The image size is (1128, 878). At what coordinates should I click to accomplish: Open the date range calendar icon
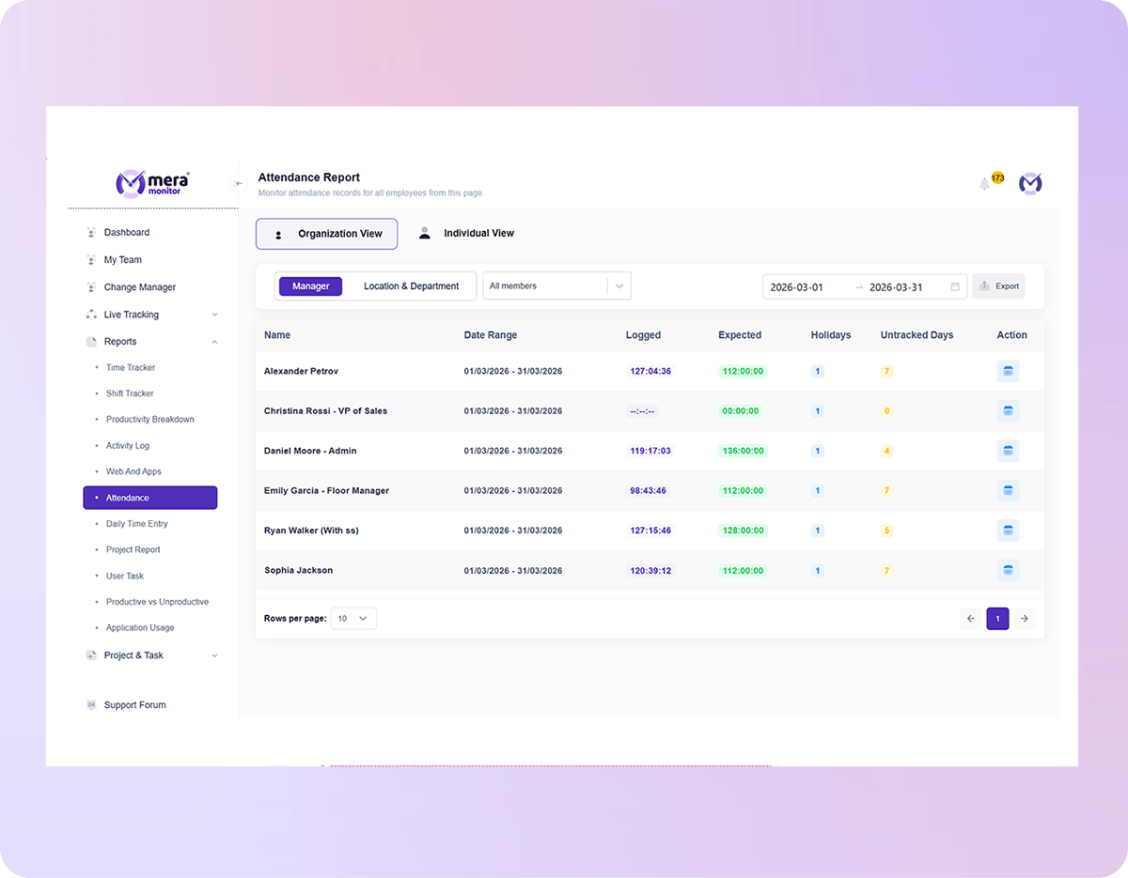tap(955, 286)
